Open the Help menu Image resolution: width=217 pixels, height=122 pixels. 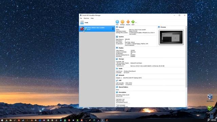click(92, 18)
